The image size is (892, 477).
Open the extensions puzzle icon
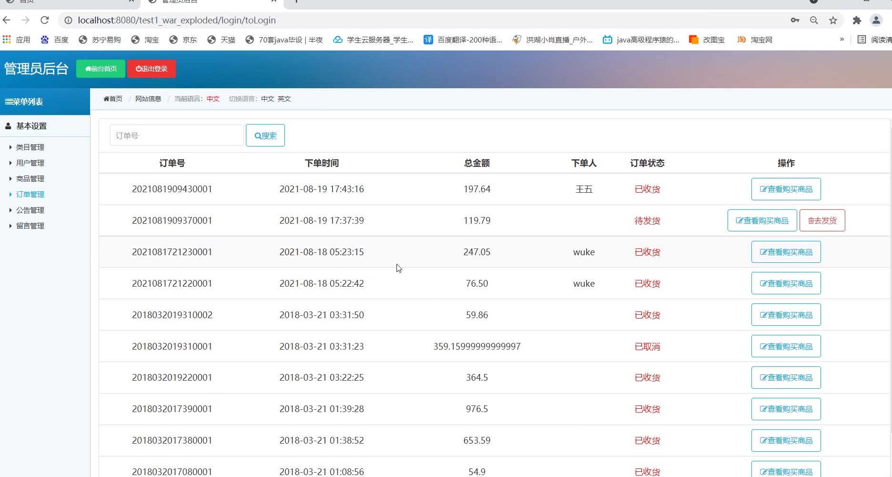tap(857, 20)
